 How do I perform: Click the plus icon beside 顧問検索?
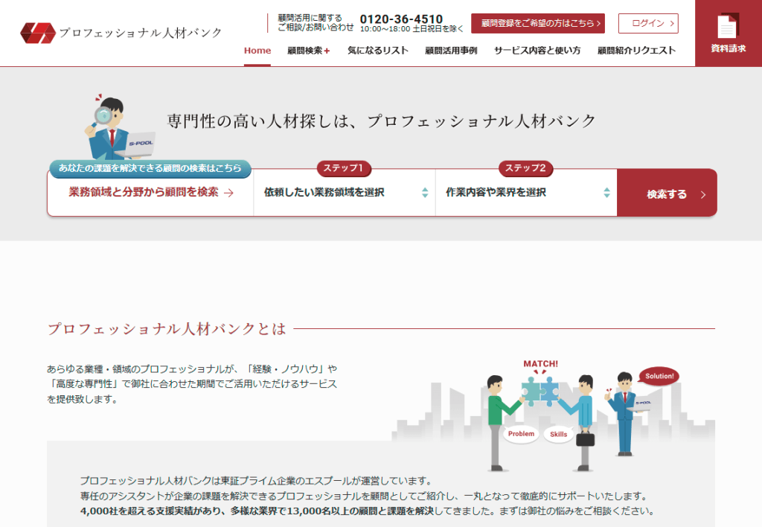(x=327, y=51)
